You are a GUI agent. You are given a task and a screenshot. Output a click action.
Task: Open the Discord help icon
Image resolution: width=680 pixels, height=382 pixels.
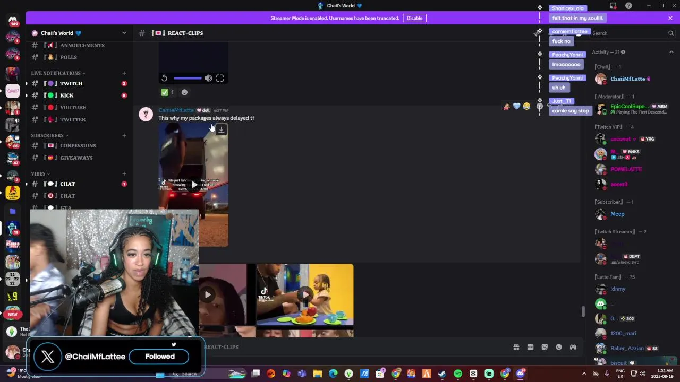[628, 6]
